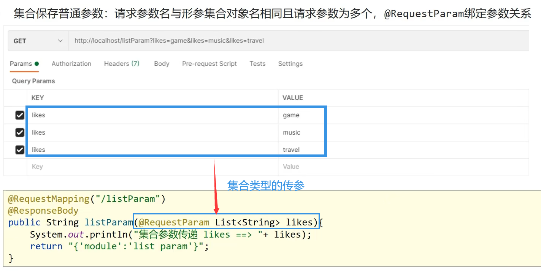Switch to the Tests tab
This screenshot has height=274, width=541.
click(x=257, y=64)
